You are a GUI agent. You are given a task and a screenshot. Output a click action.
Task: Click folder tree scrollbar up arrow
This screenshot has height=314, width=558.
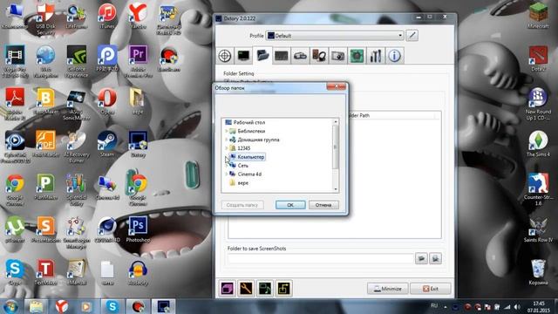click(335, 122)
